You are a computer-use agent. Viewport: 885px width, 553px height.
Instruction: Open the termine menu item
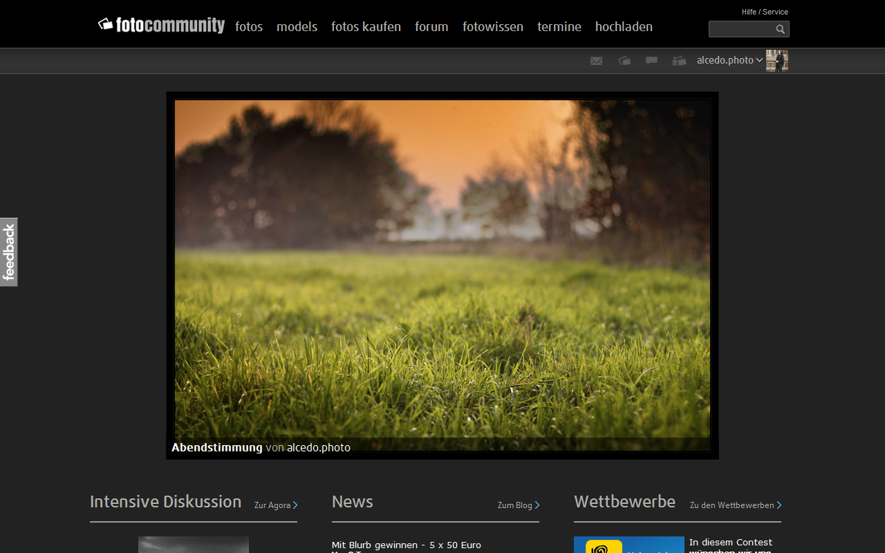(559, 26)
